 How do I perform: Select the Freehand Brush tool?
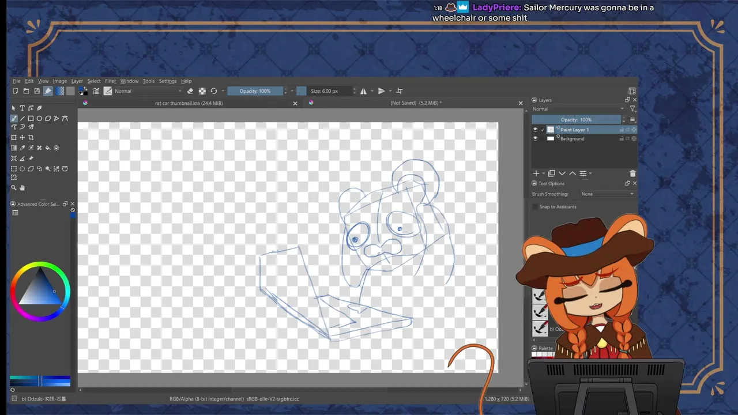pos(14,118)
